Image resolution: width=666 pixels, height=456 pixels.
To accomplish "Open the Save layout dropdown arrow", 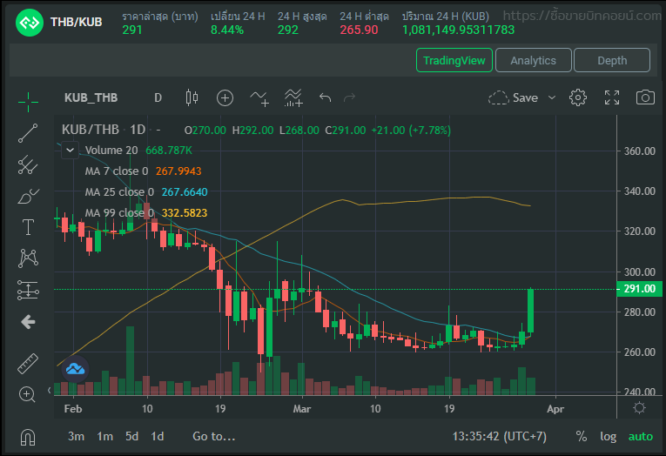I will [552, 97].
